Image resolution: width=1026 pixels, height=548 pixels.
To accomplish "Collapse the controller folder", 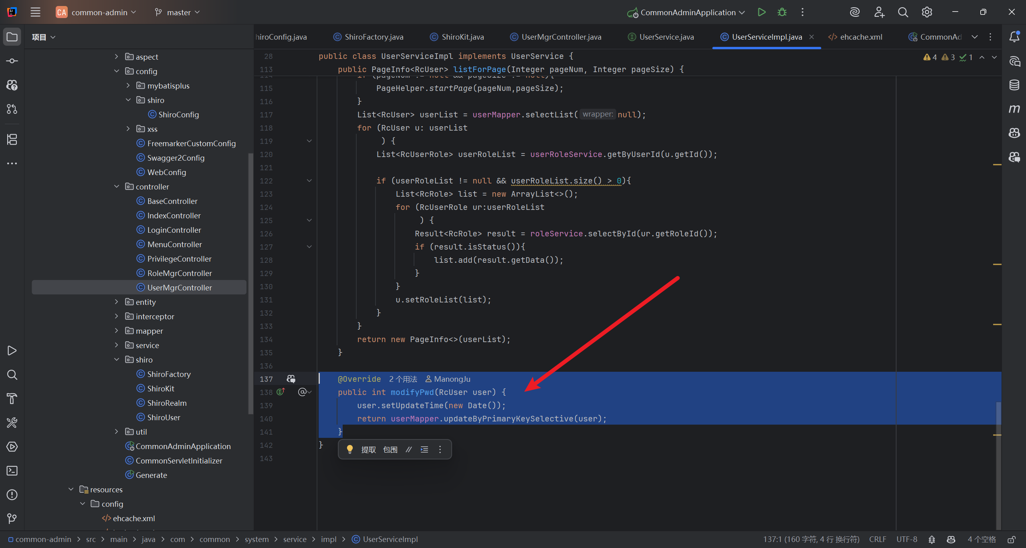I will pyautogui.click(x=117, y=187).
